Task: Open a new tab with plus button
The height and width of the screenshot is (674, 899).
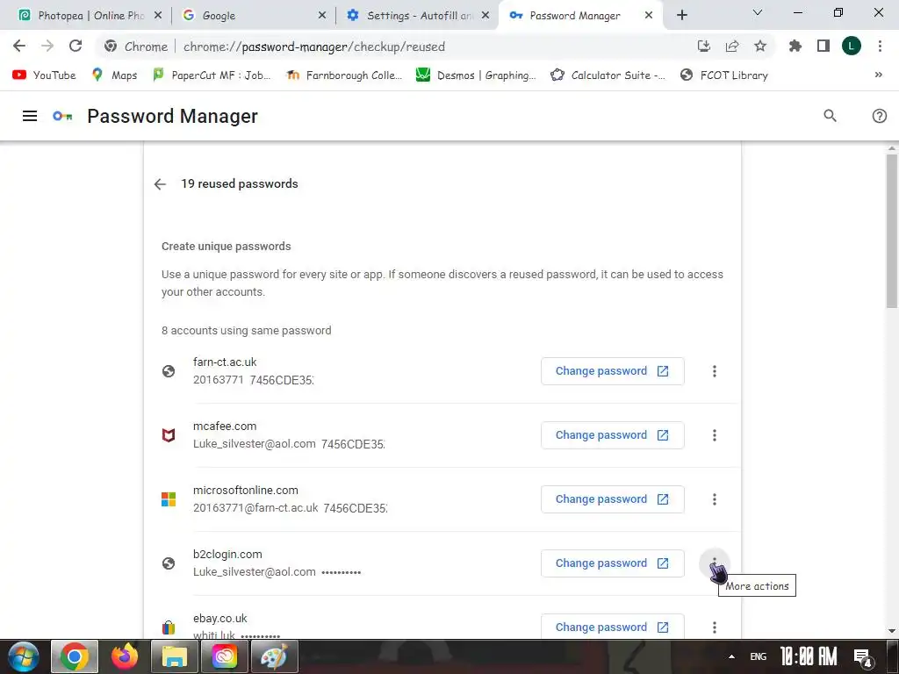Action: click(x=681, y=16)
